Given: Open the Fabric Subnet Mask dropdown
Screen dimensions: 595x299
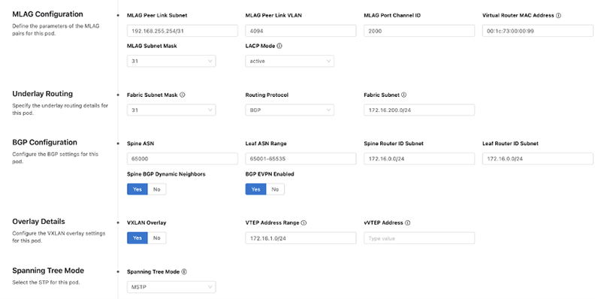Looking at the screenshot, I should [x=171, y=110].
